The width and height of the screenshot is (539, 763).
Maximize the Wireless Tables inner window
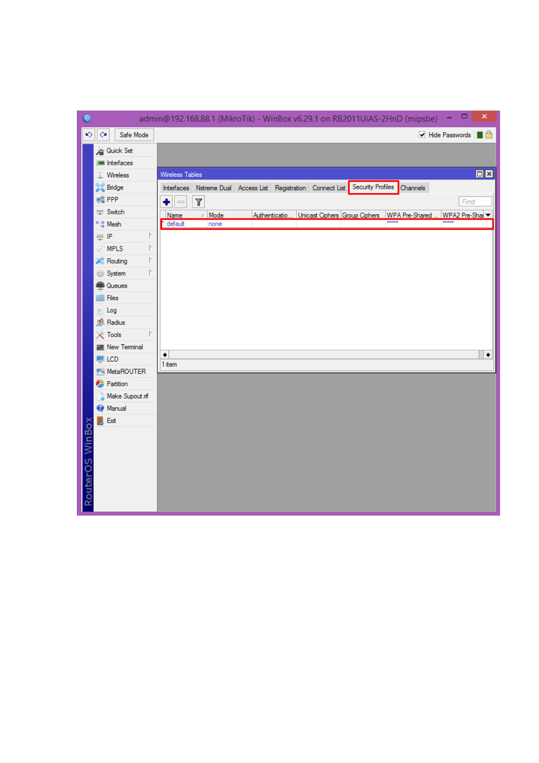pos(480,174)
